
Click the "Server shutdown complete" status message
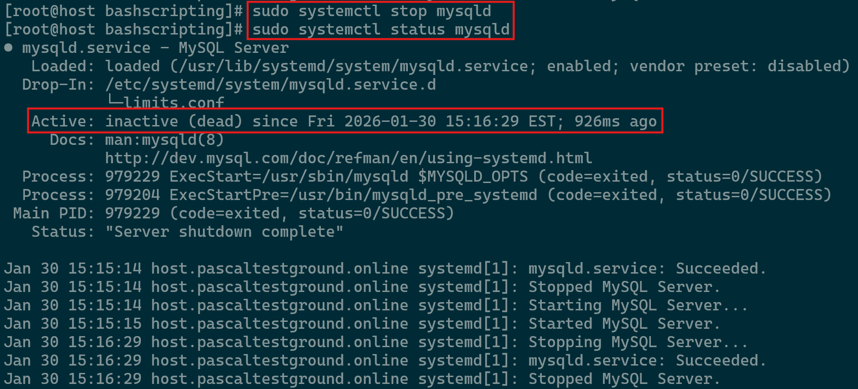(224, 232)
